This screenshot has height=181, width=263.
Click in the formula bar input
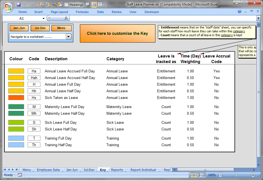163,18
